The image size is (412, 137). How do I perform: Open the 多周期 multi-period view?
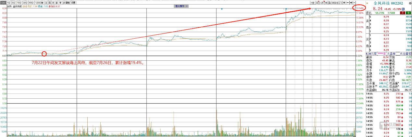[66, 3]
